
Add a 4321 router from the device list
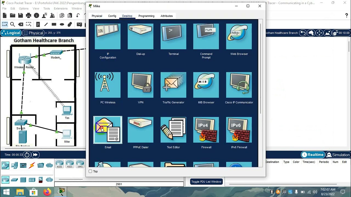point(70,164)
